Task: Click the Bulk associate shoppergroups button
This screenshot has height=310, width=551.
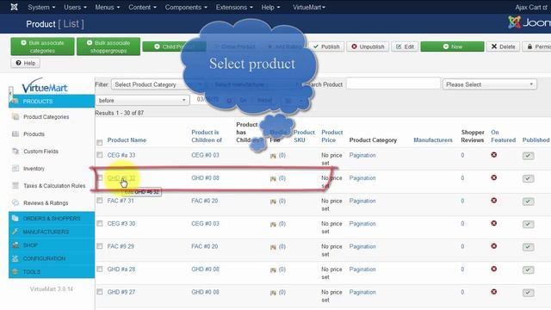Action: click(x=108, y=46)
